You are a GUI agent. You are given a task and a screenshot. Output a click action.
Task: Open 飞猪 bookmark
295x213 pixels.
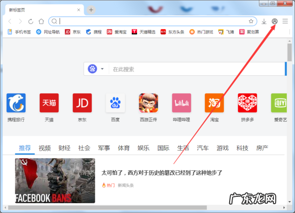click(x=226, y=32)
